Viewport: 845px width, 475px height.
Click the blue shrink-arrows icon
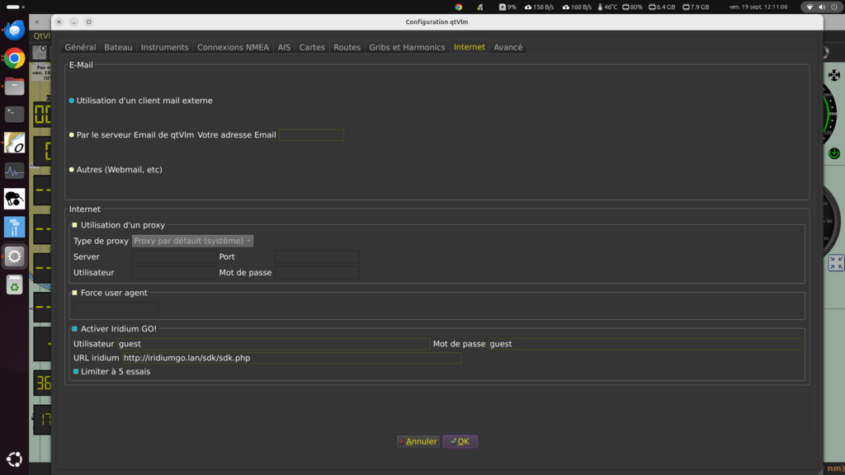point(835,262)
